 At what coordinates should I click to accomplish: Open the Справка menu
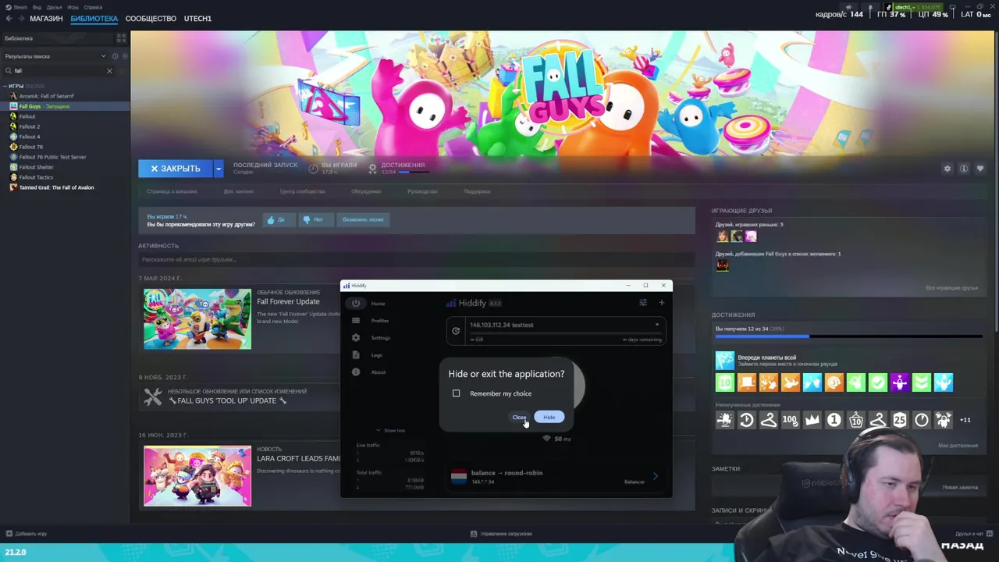tap(93, 7)
